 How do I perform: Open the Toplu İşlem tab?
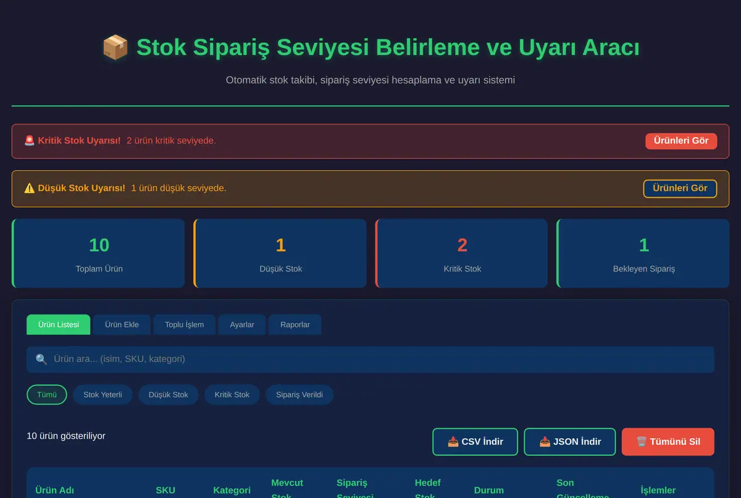(184, 324)
